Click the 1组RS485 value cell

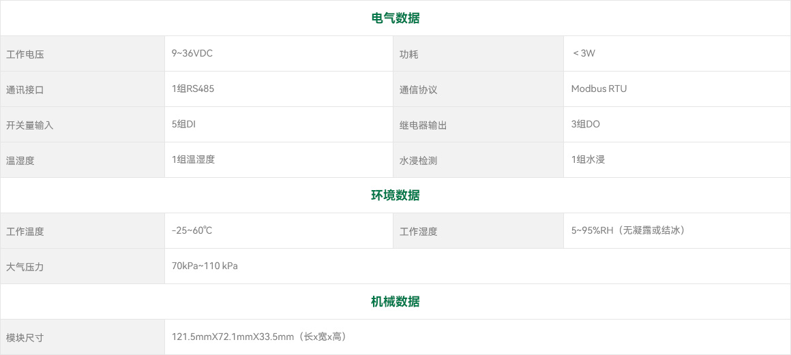pyautogui.click(x=193, y=89)
